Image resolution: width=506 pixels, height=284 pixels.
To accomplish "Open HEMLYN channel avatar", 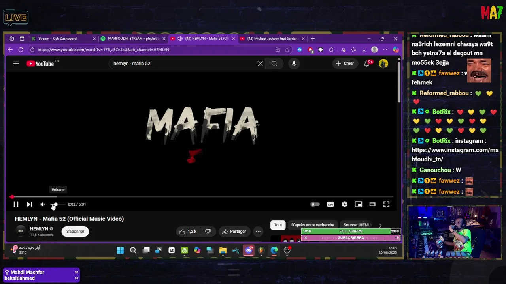I will coord(21,231).
